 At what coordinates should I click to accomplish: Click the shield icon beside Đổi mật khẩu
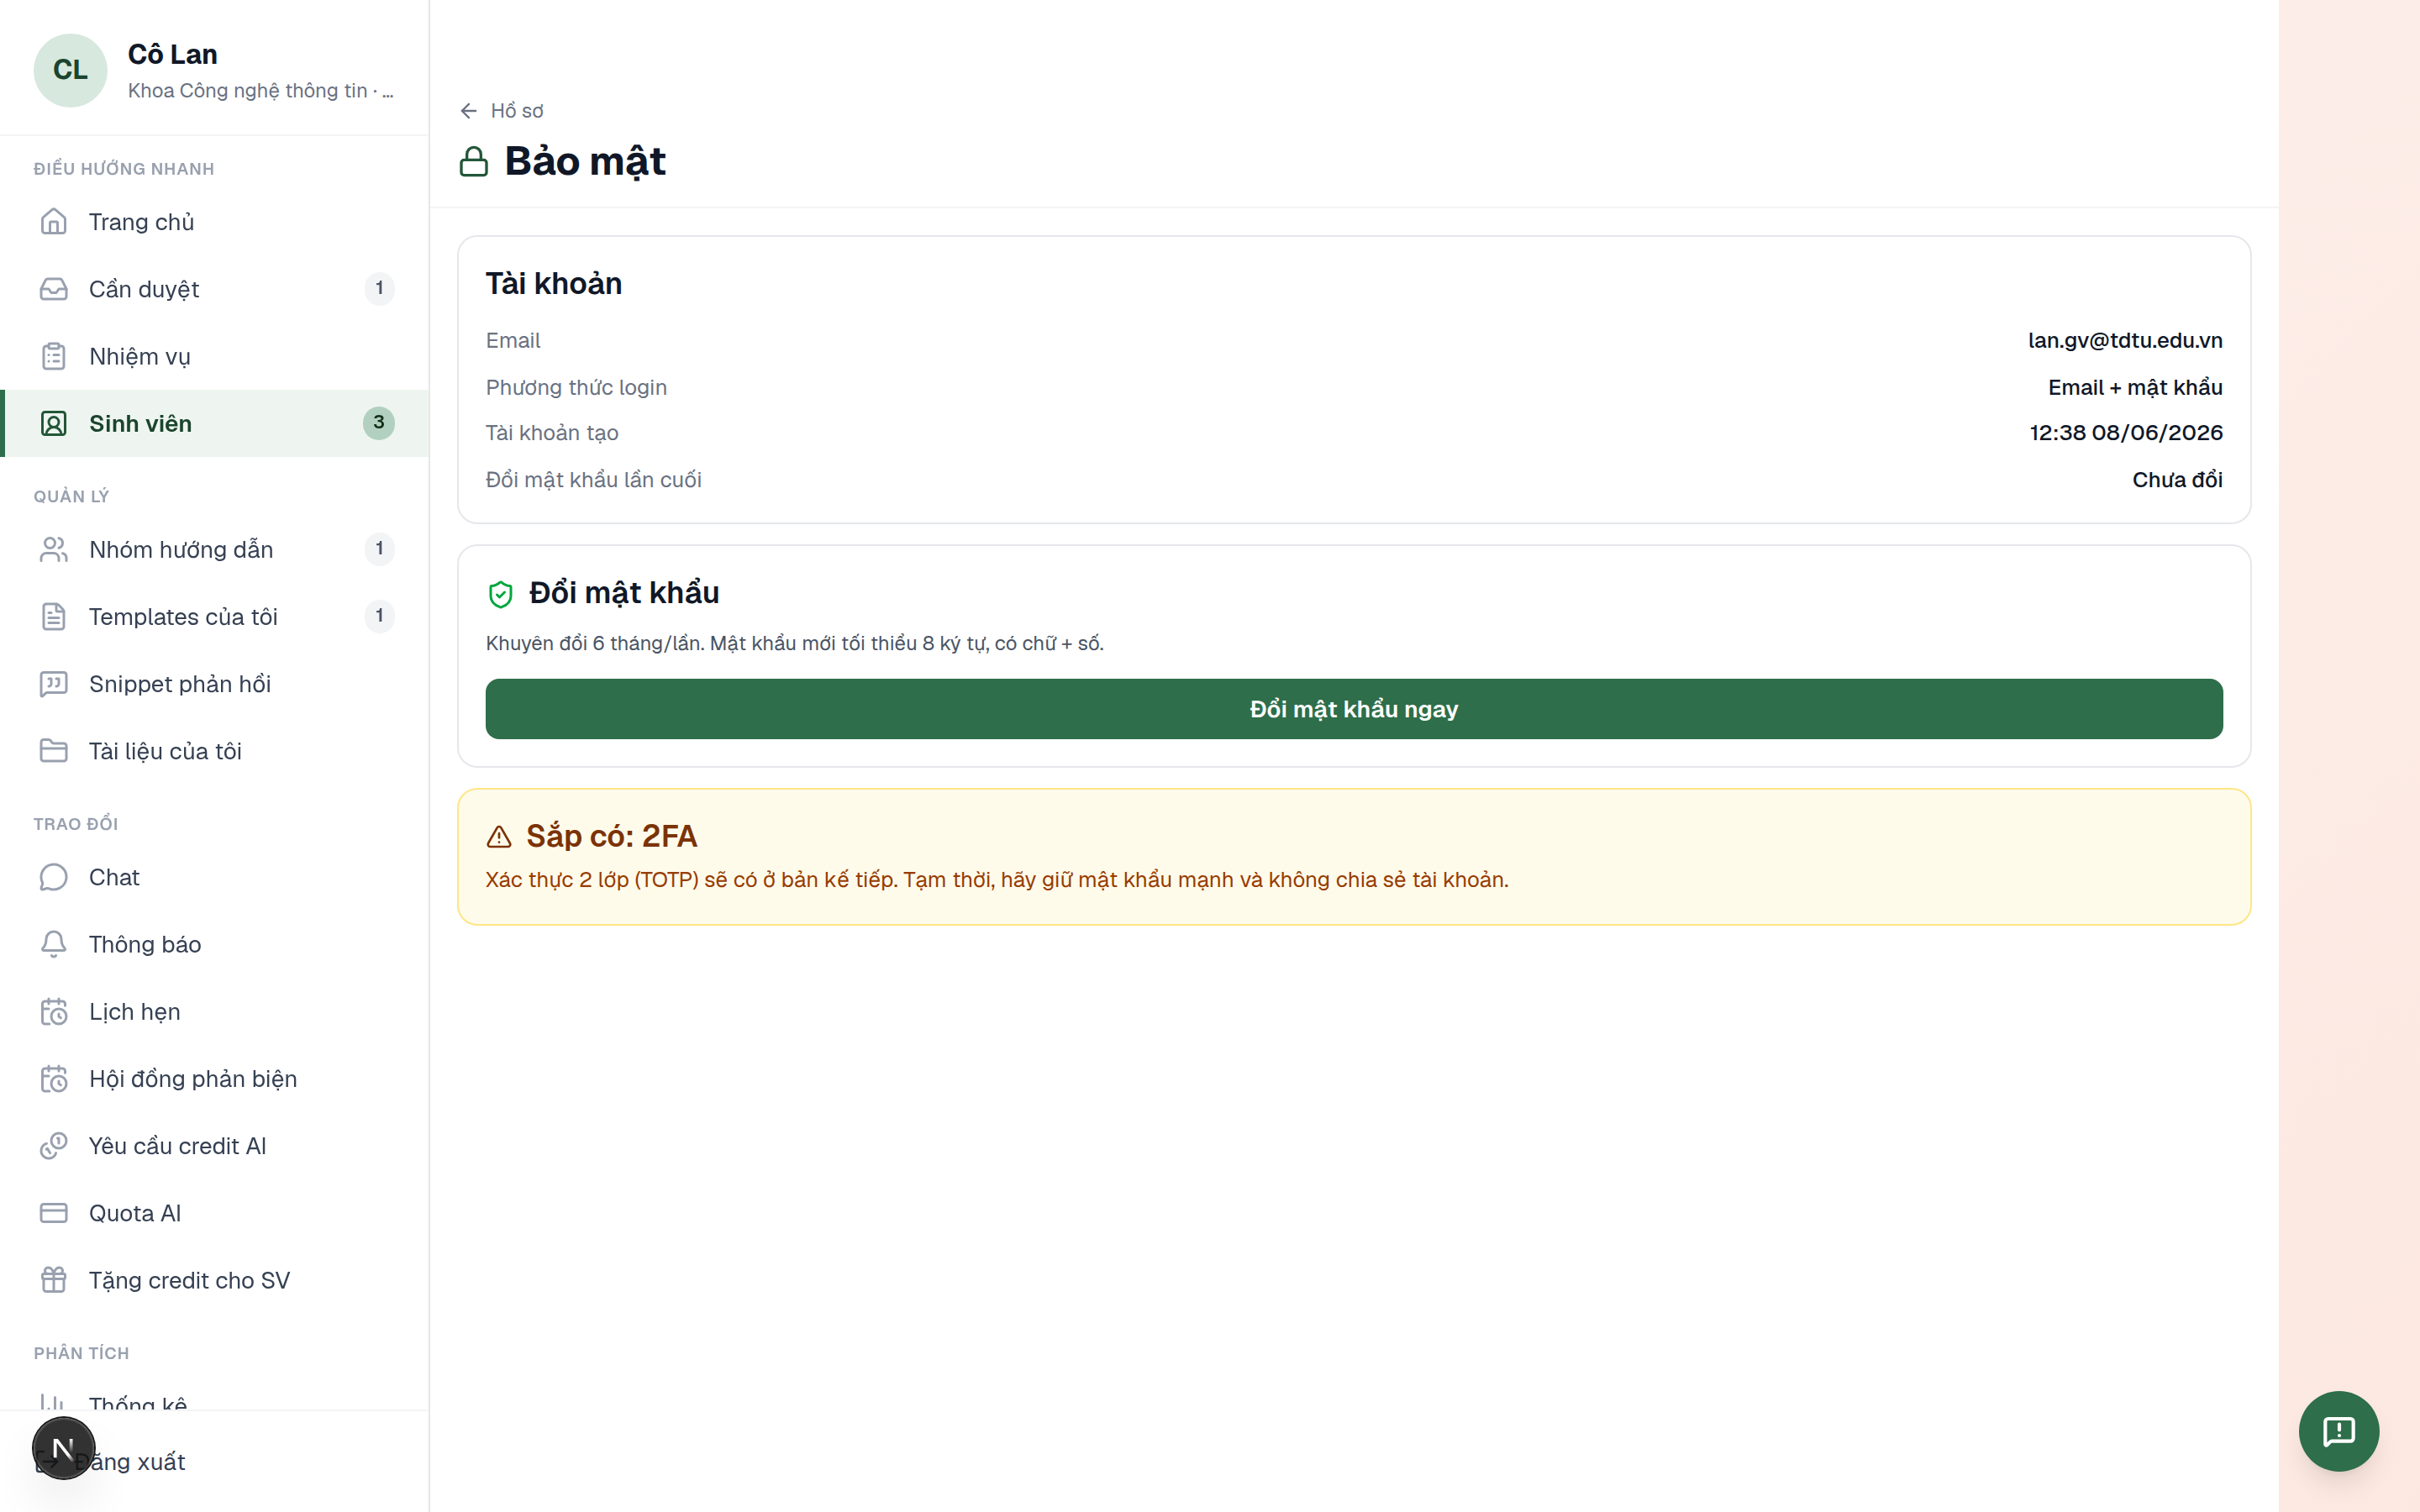tap(500, 594)
